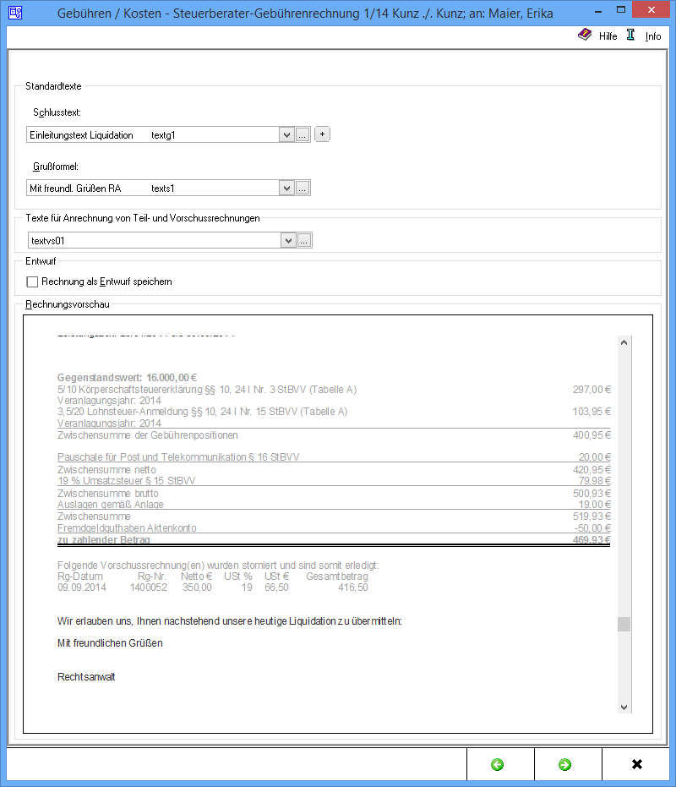This screenshot has width=676, height=787.
Task: Click preview scrollbar down arrow
Action: click(x=624, y=708)
